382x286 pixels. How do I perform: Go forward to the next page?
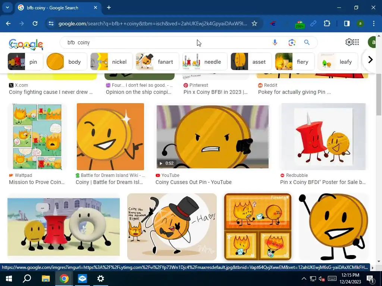(x=22, y=23)
